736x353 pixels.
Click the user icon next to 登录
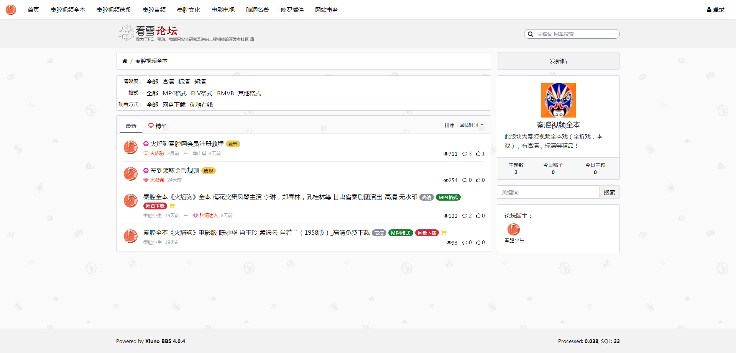tap(709, 10)
